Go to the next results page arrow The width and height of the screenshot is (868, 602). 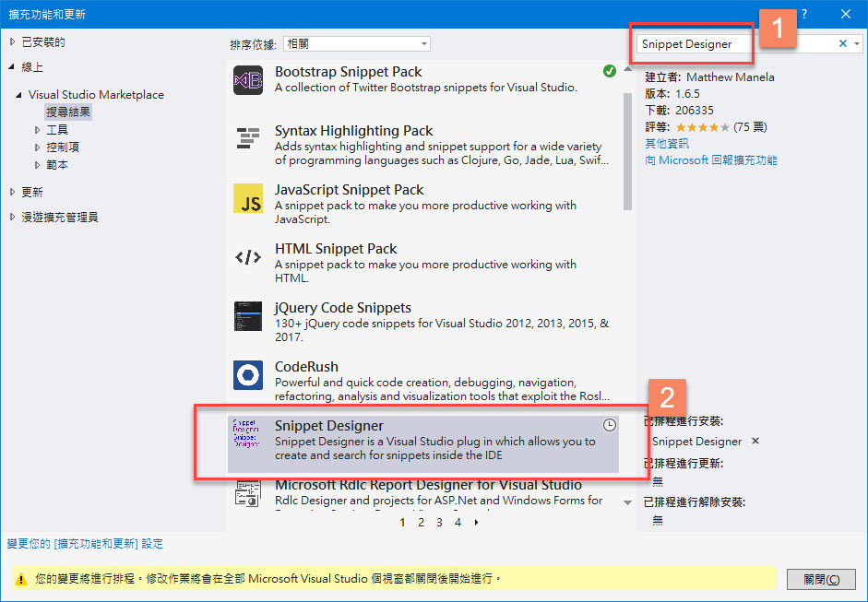[x=477, y=523]
